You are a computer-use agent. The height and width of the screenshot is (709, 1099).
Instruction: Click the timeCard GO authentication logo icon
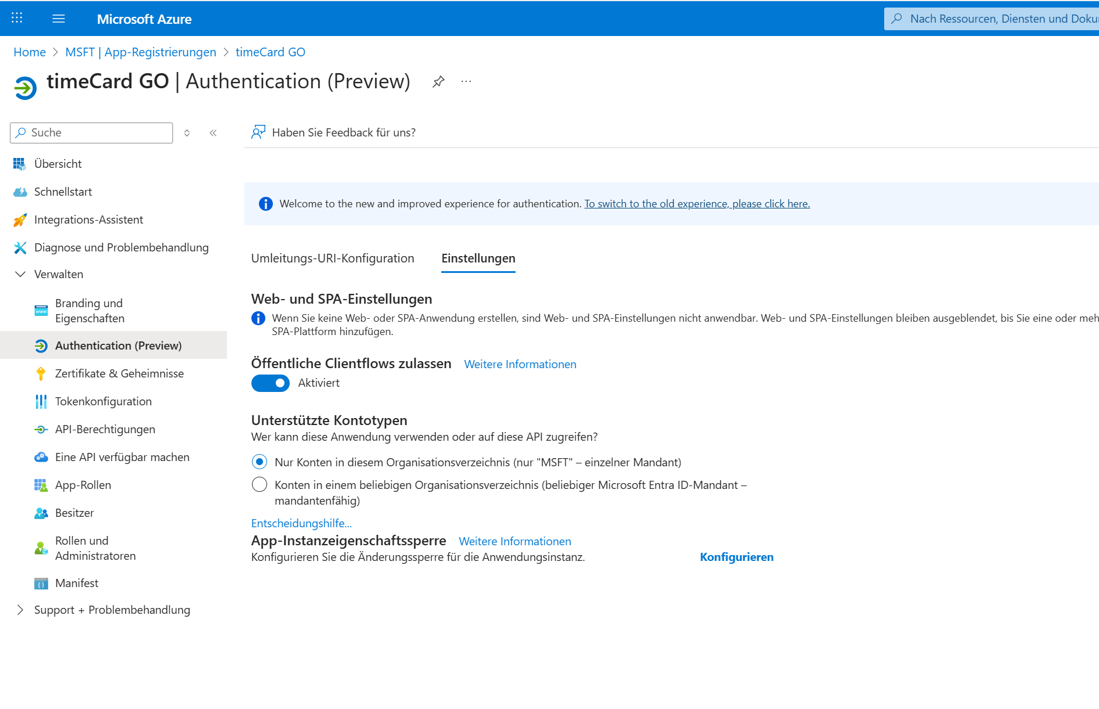point(25,88)
